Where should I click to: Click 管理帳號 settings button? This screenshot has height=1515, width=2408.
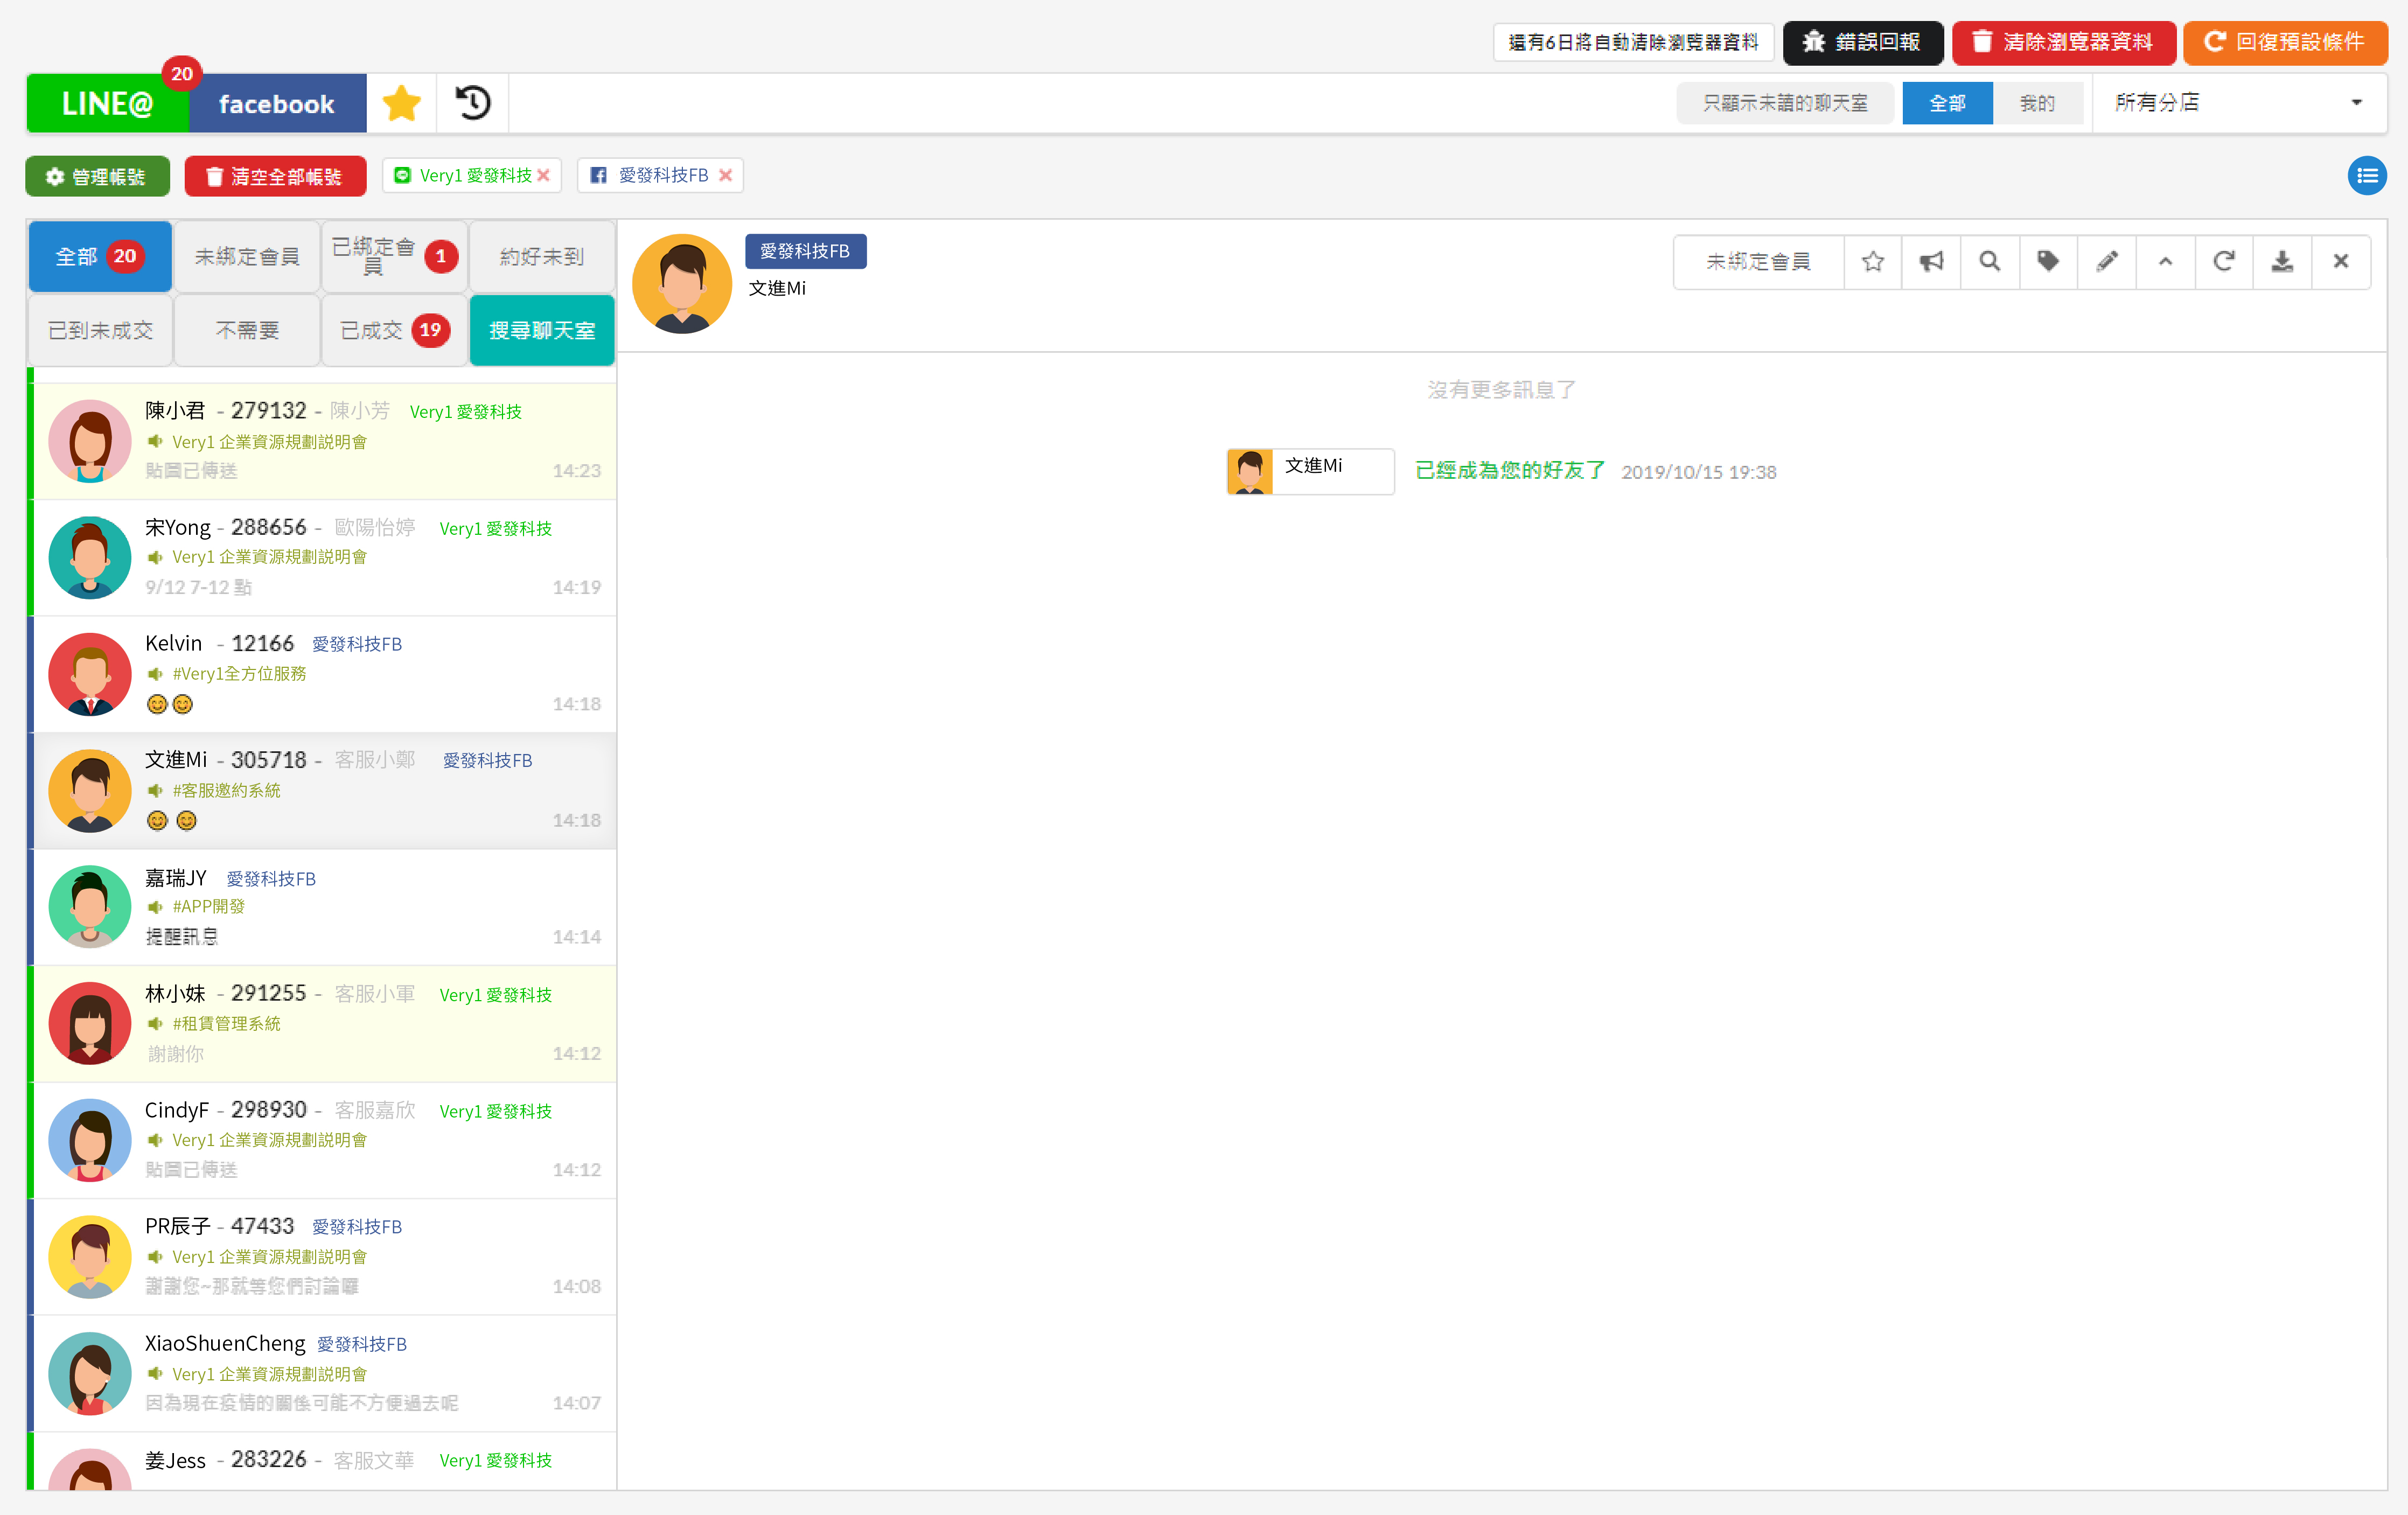[x=100, y=174]
